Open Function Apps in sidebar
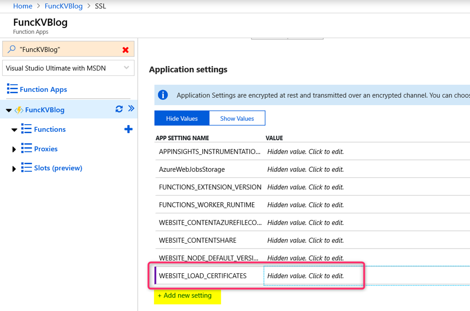 [43, 89]
